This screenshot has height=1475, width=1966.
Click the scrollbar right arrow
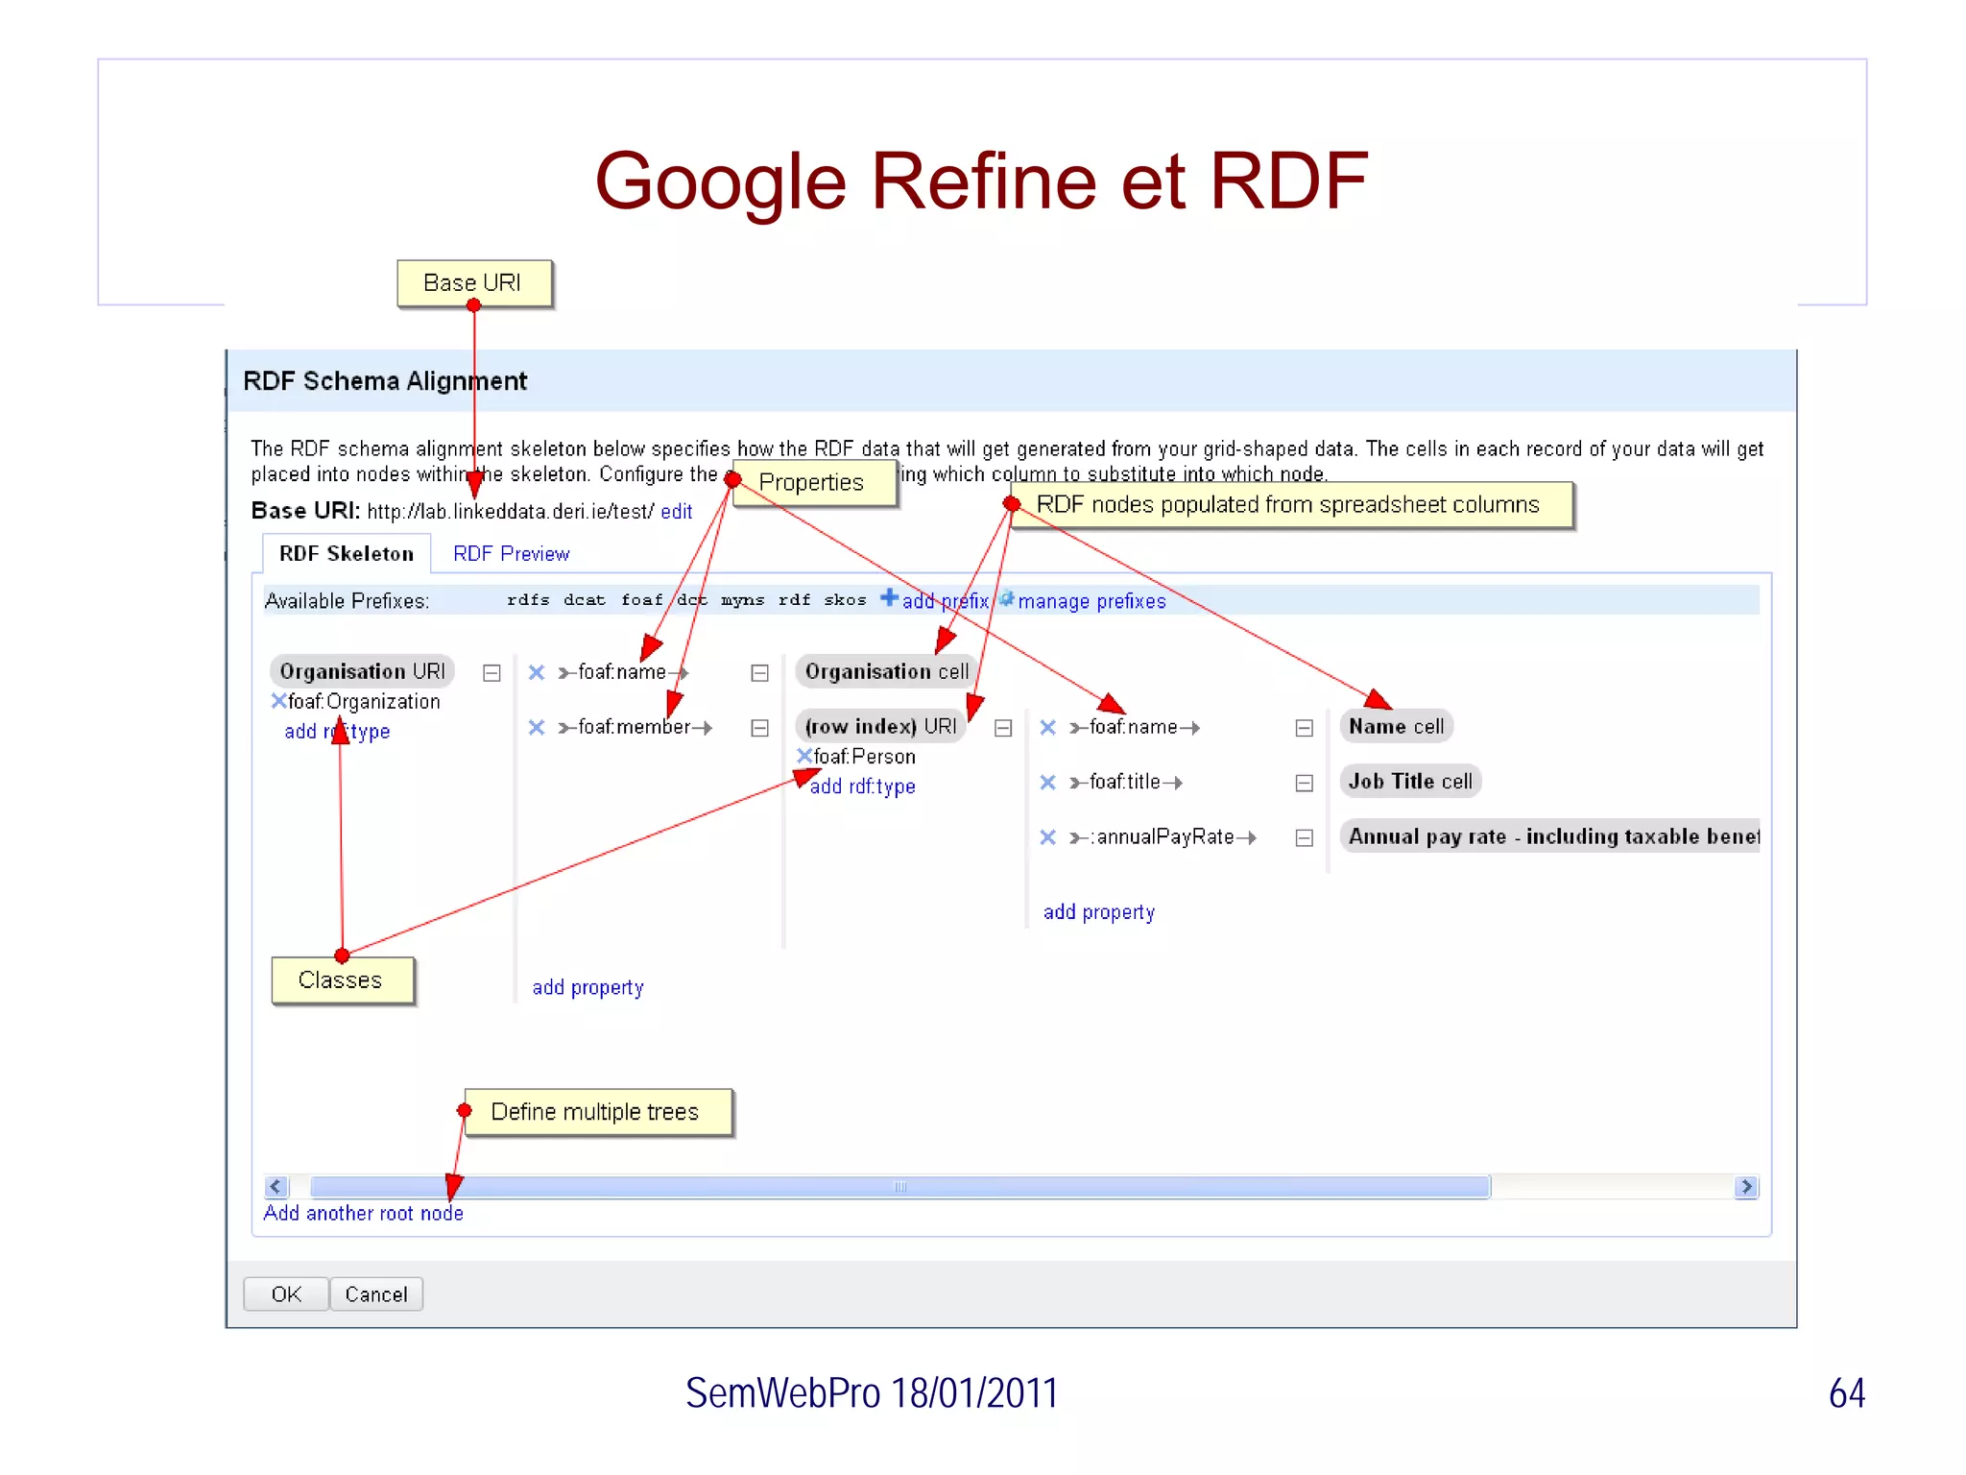[x=1746, y=1187]
